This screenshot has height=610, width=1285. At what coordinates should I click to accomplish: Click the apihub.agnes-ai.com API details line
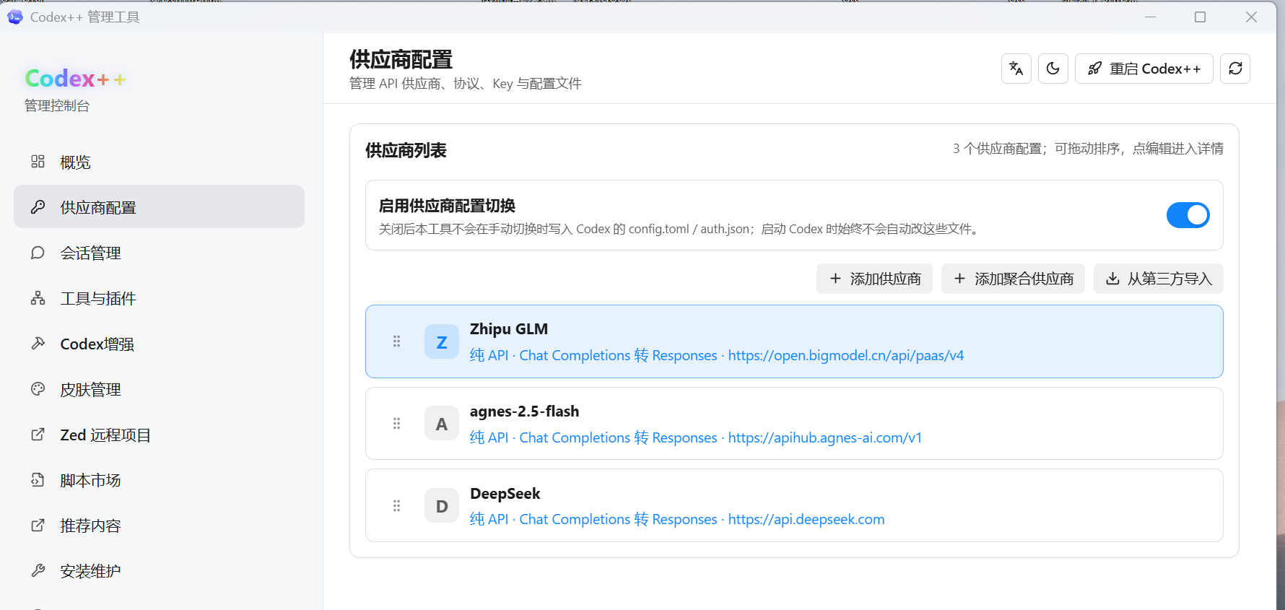point(696,437)
